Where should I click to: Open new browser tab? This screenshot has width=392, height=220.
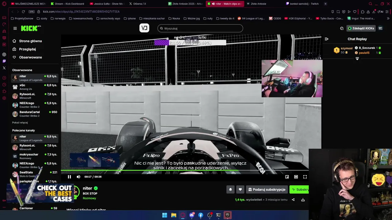[x=325, y=4]
